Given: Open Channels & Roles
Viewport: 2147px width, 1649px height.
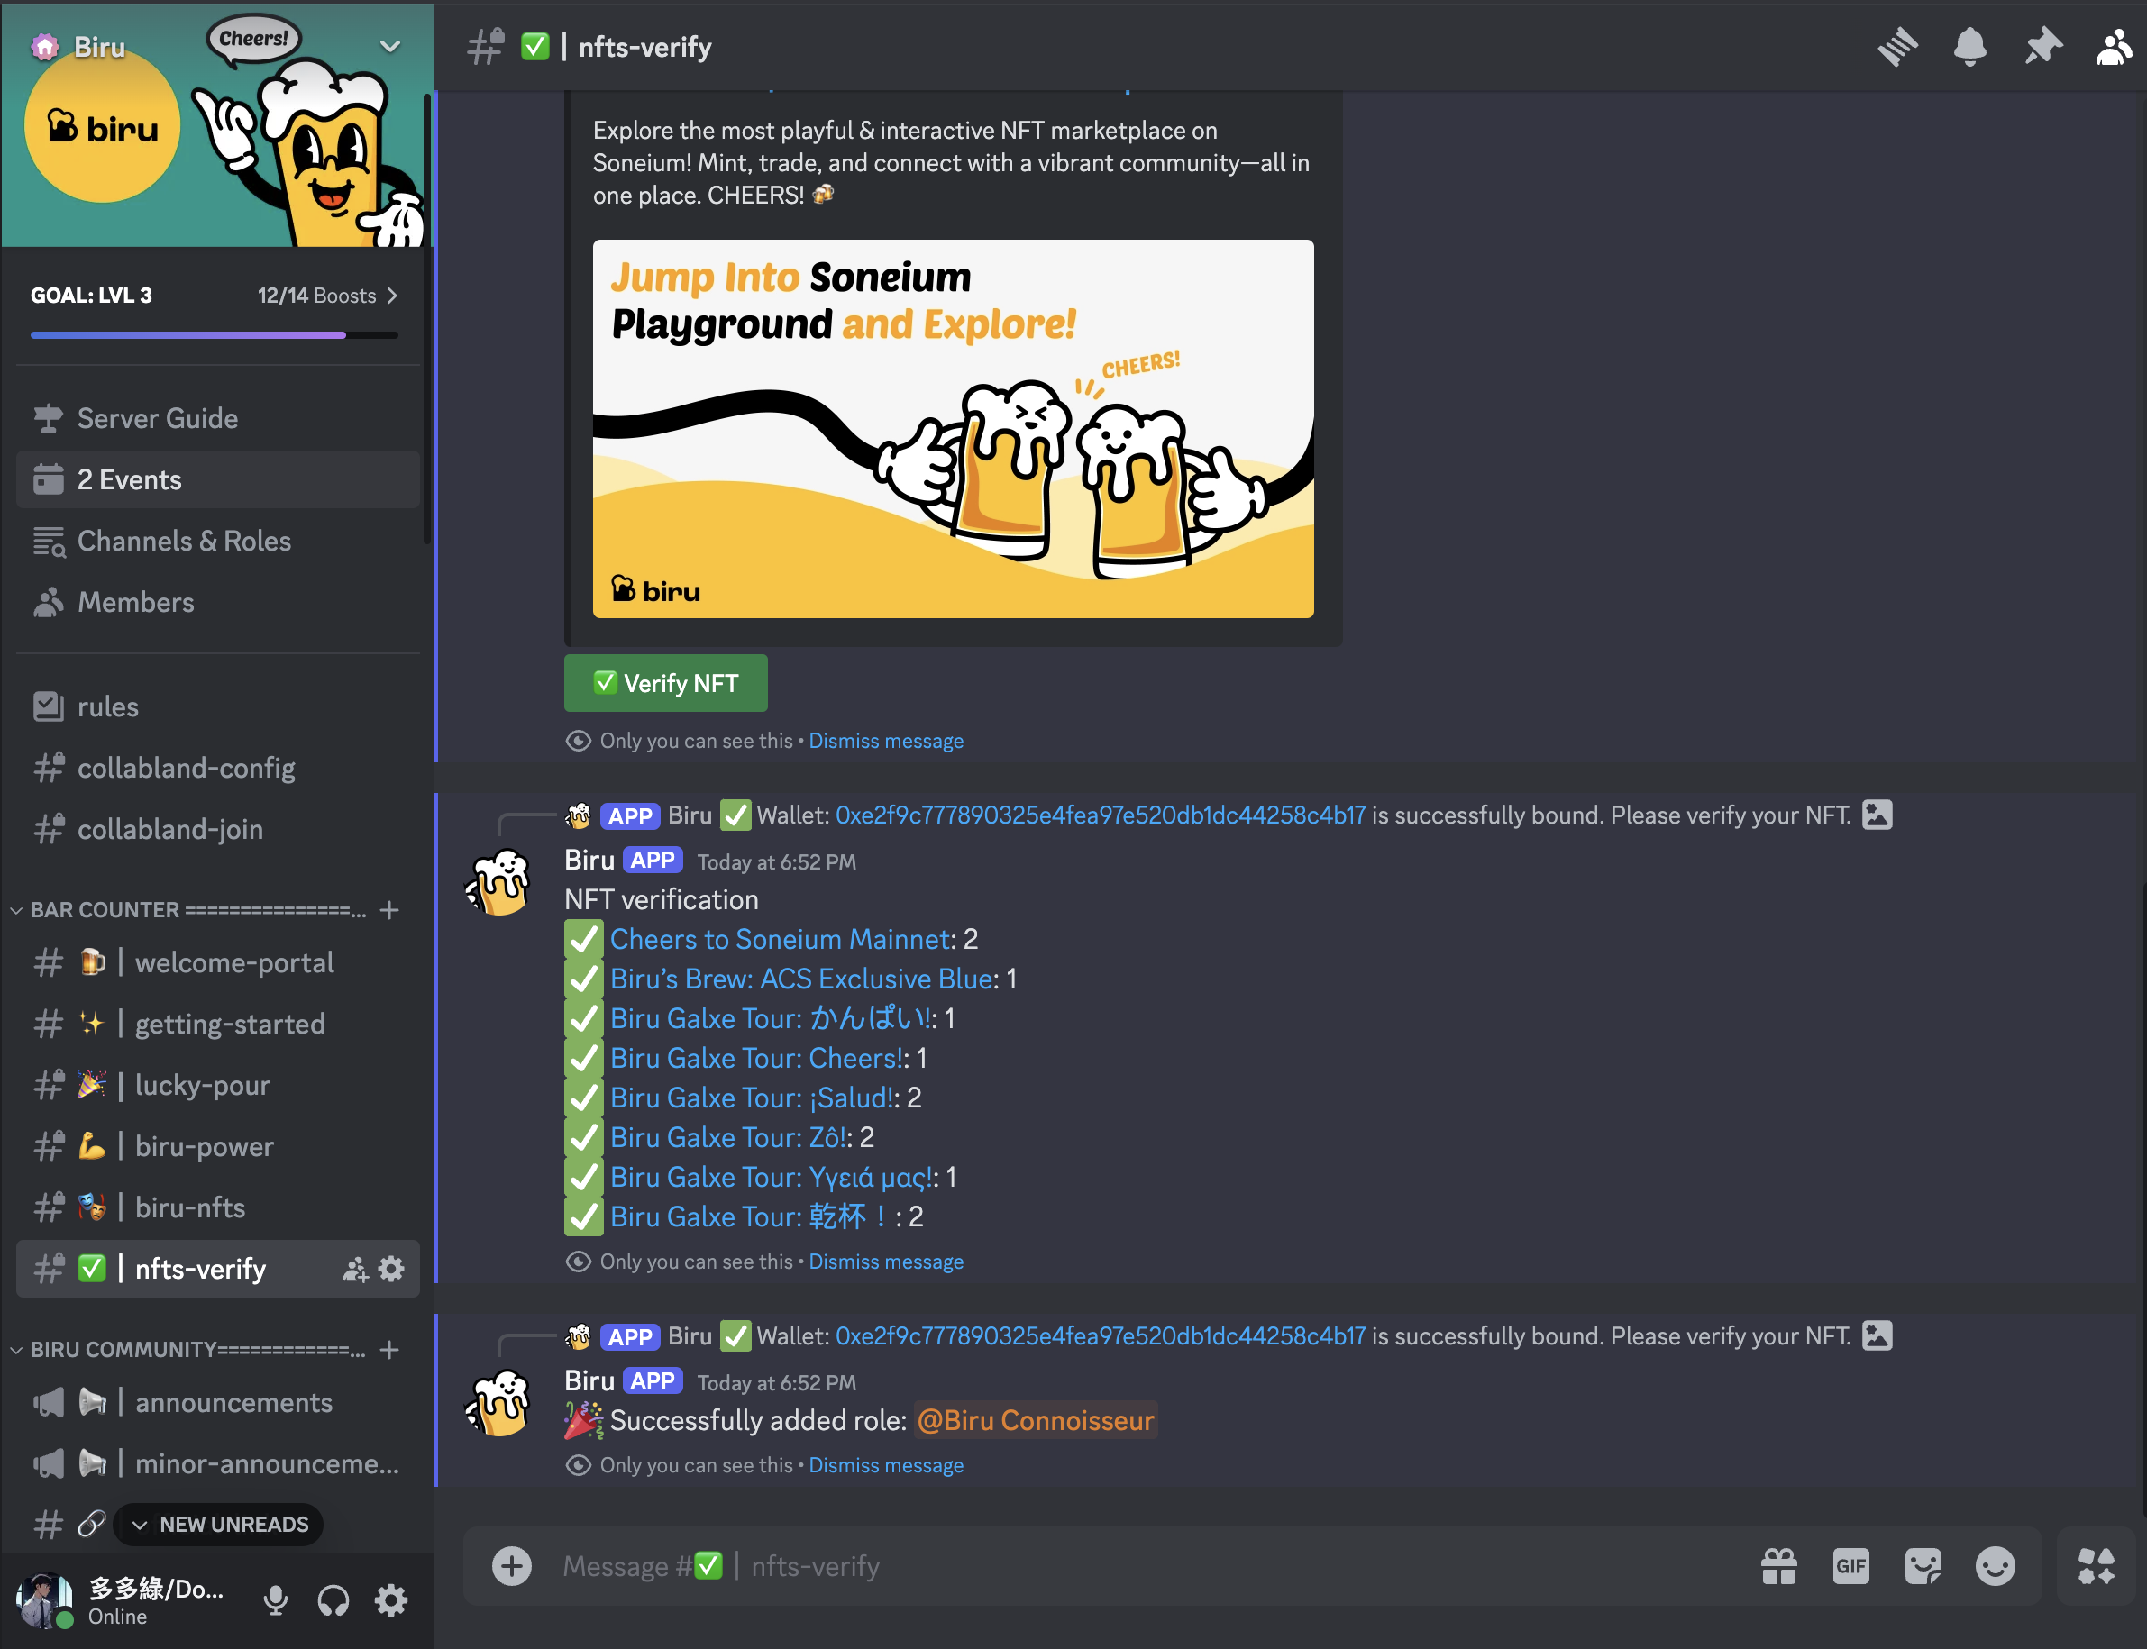Looking at the screenshot, I should 184,541.
